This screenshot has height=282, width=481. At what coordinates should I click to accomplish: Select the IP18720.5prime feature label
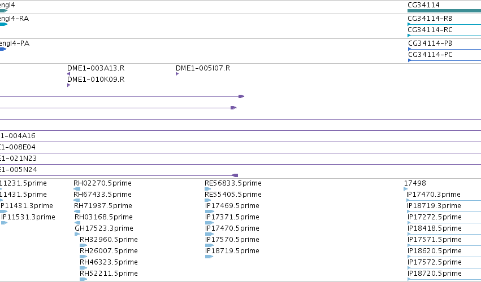click(x=435, y=273)
